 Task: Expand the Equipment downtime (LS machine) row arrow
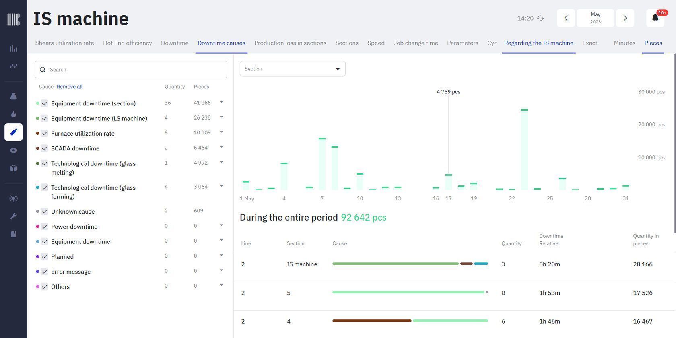tap(221, 117)
